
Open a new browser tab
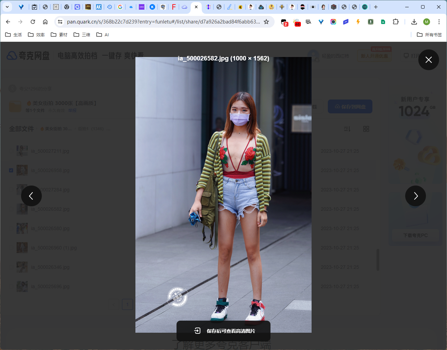coord(376,7)
